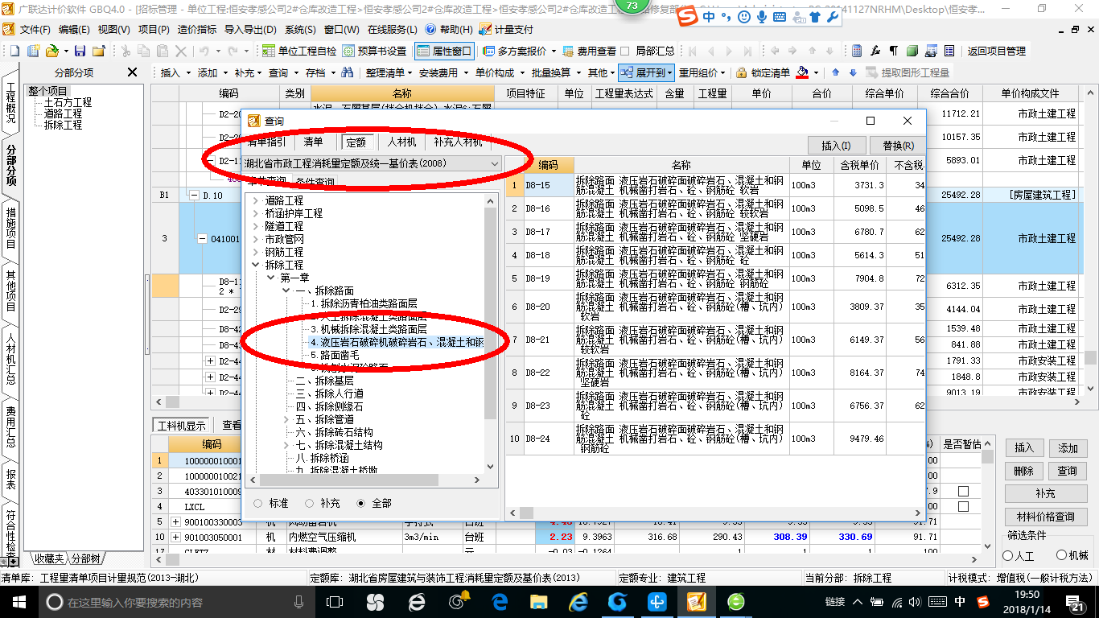The width and height of the screenshot is (1099, 618).
Task: Save project with the floppy disk icon
Action: [80, 51]
